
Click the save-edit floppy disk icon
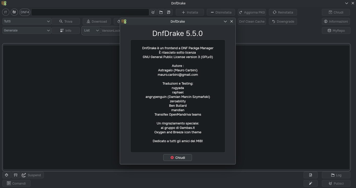[x=169, y=12]
